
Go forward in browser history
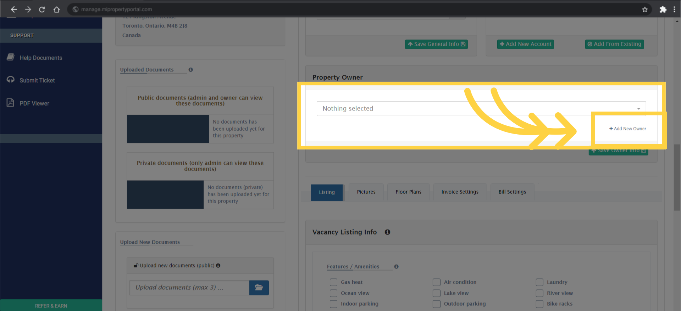[x=28, y=10]
